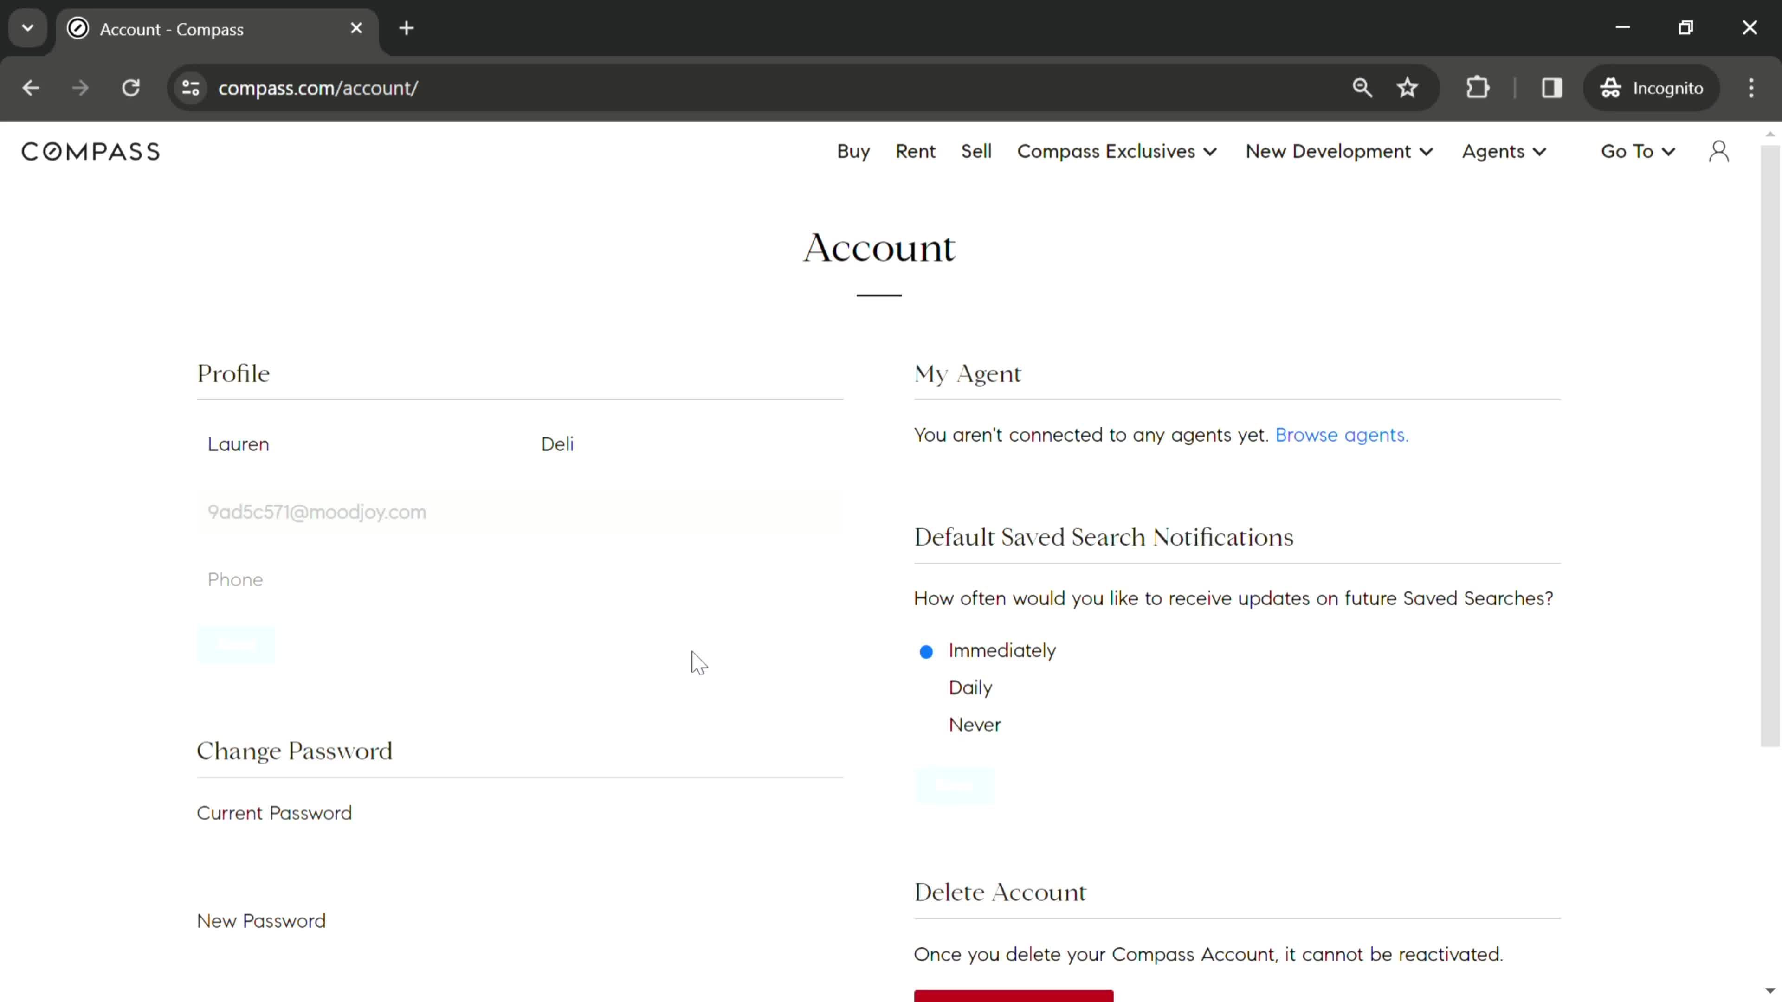Go back to previous page
The width and height of the screenshot is (1782, 1002).
pos(31,88)
